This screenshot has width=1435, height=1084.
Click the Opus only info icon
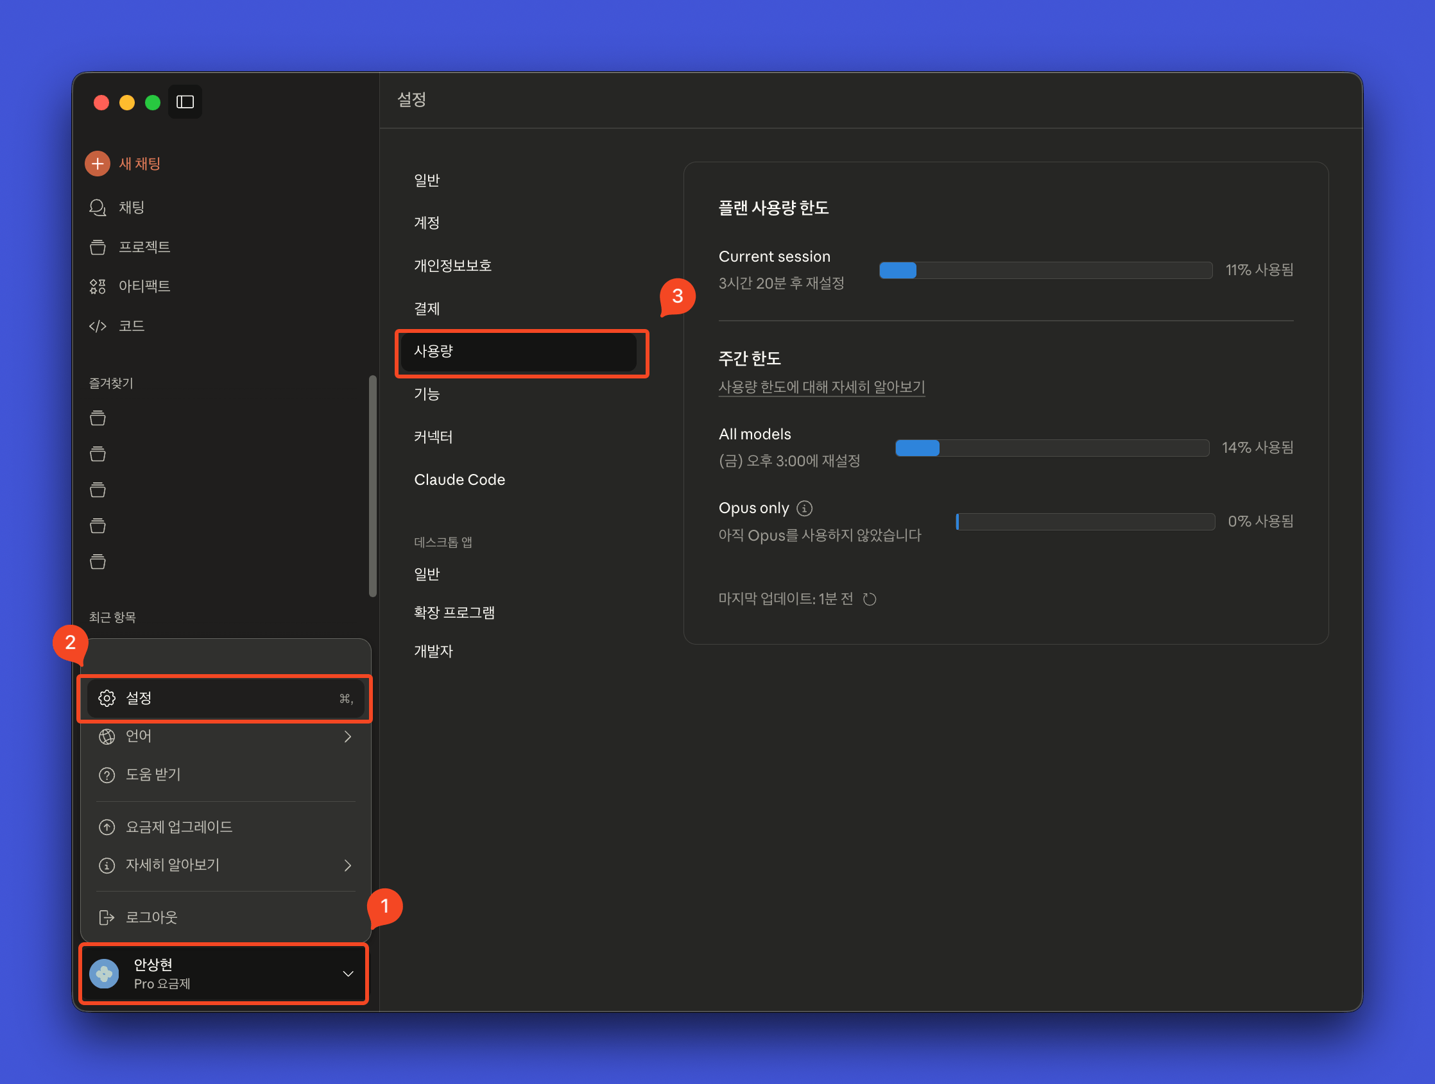[x=804, y=508]
